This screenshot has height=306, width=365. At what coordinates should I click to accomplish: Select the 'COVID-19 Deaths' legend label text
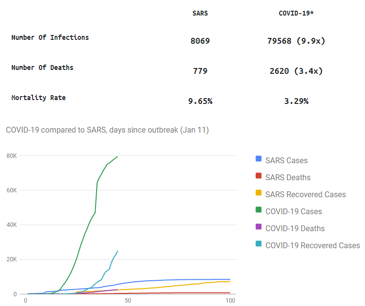295,228
